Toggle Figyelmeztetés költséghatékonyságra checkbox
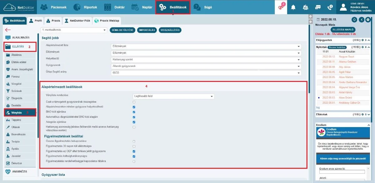Screen dimensions: 375x183 (x=134, y=156)
